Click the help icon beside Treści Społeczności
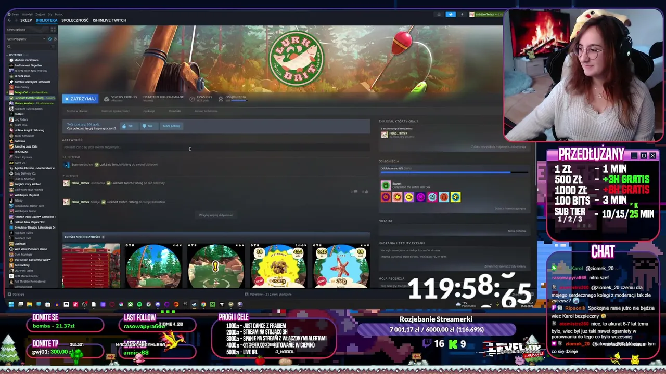The height and width of the screenshot is (374, 666). [103, 237]
